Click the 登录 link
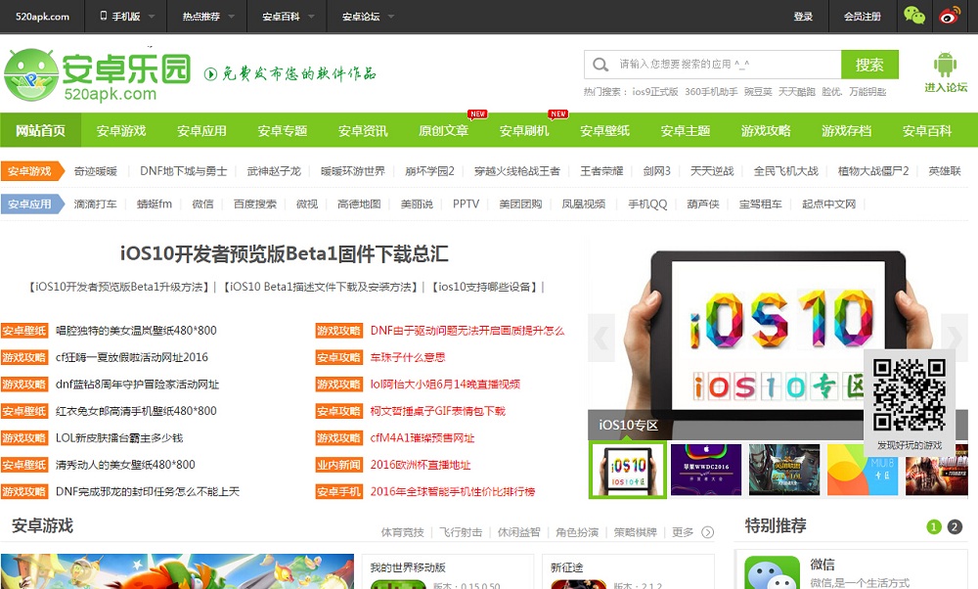 coord(803,17)
